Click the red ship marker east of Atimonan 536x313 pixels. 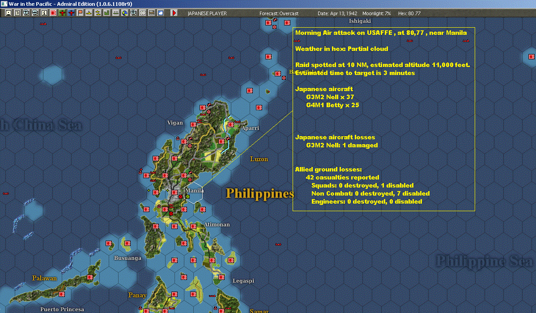pyautogui.click(x=278, y=244)
